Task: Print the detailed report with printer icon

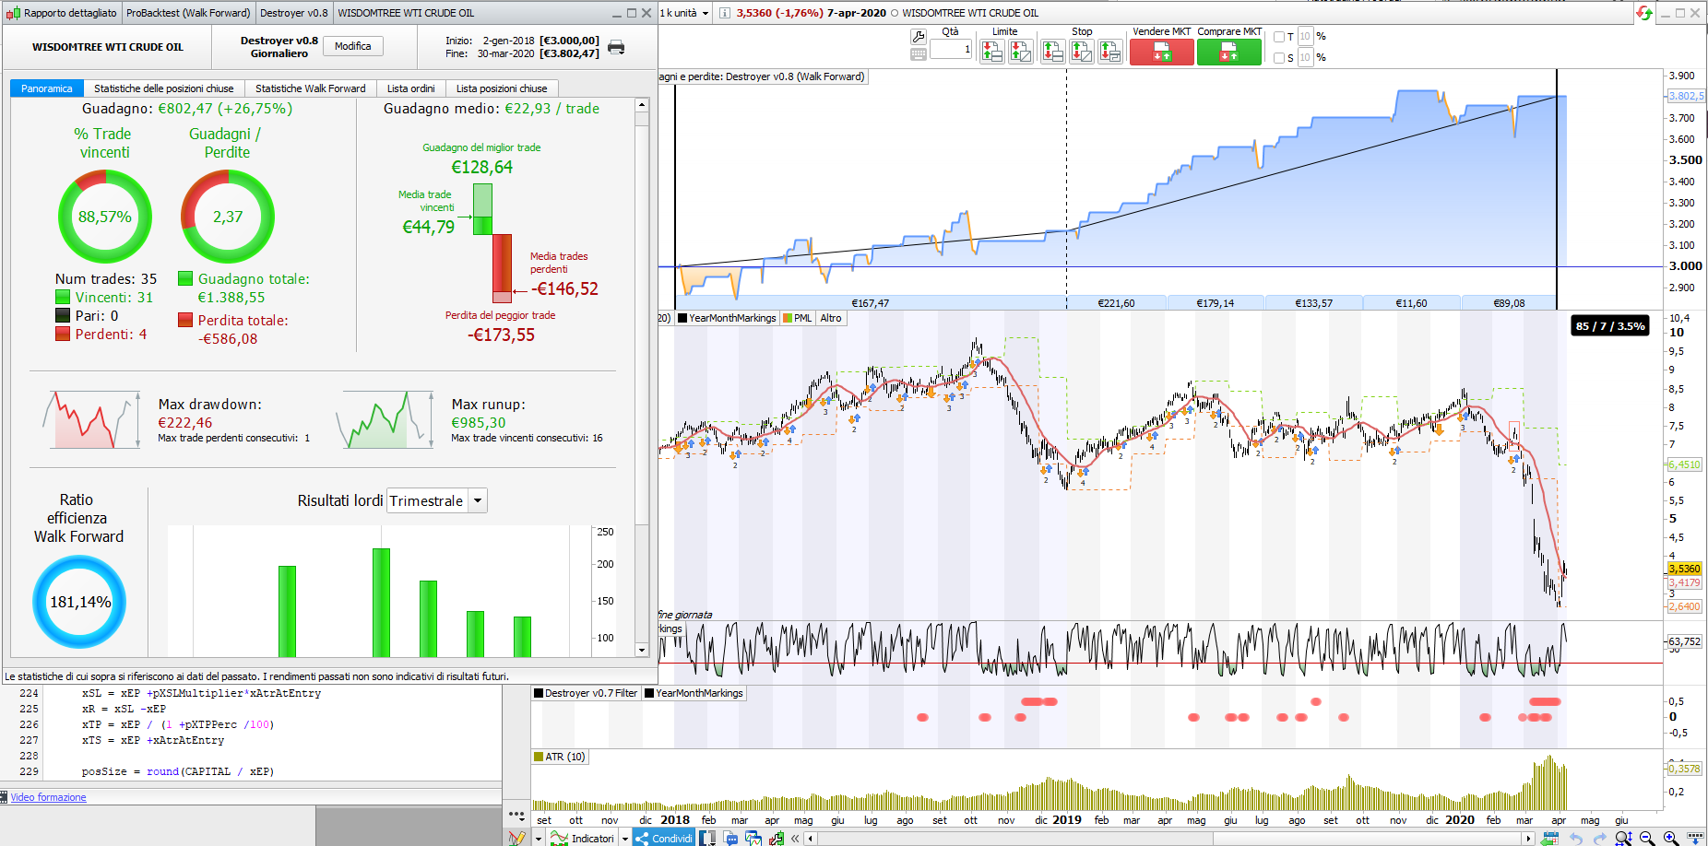Action: (616, 47)
